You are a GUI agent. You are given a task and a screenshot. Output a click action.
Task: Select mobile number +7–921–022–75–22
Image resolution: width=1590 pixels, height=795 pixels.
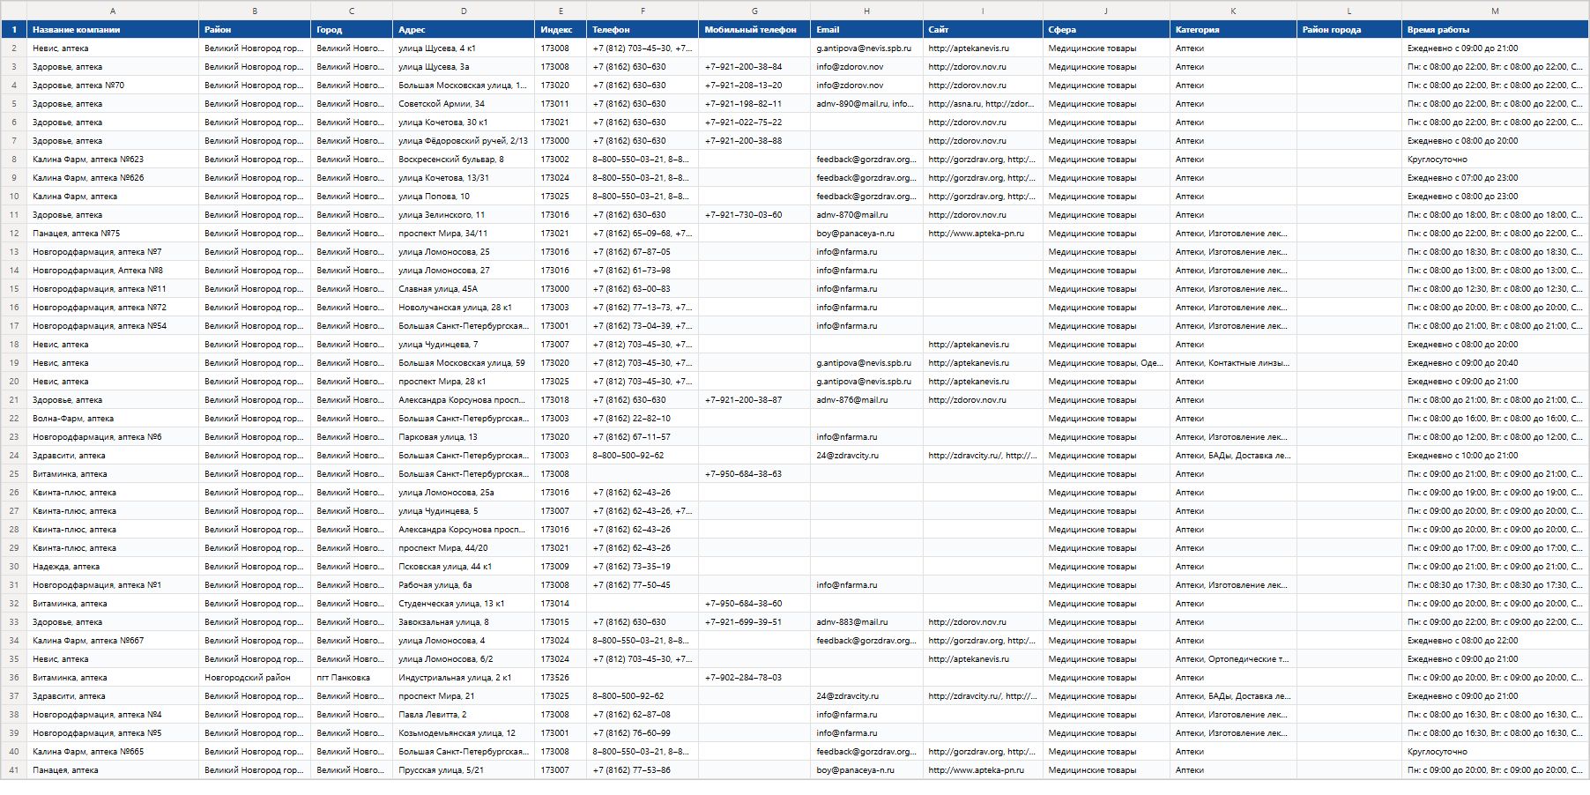(754, 123)
